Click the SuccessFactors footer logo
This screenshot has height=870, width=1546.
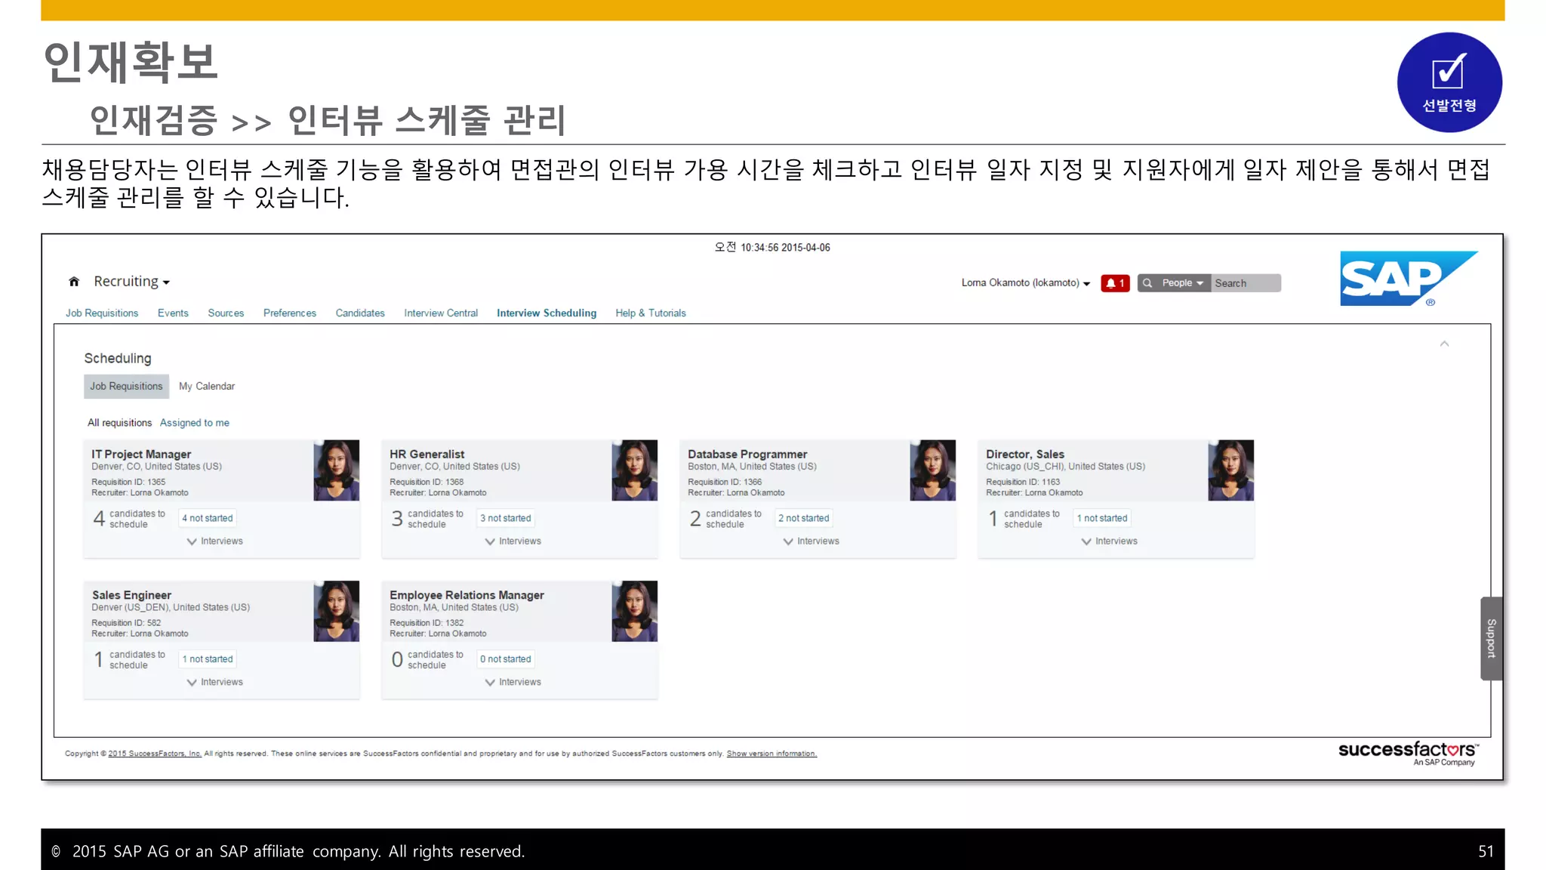click(x=1408, y=753)
